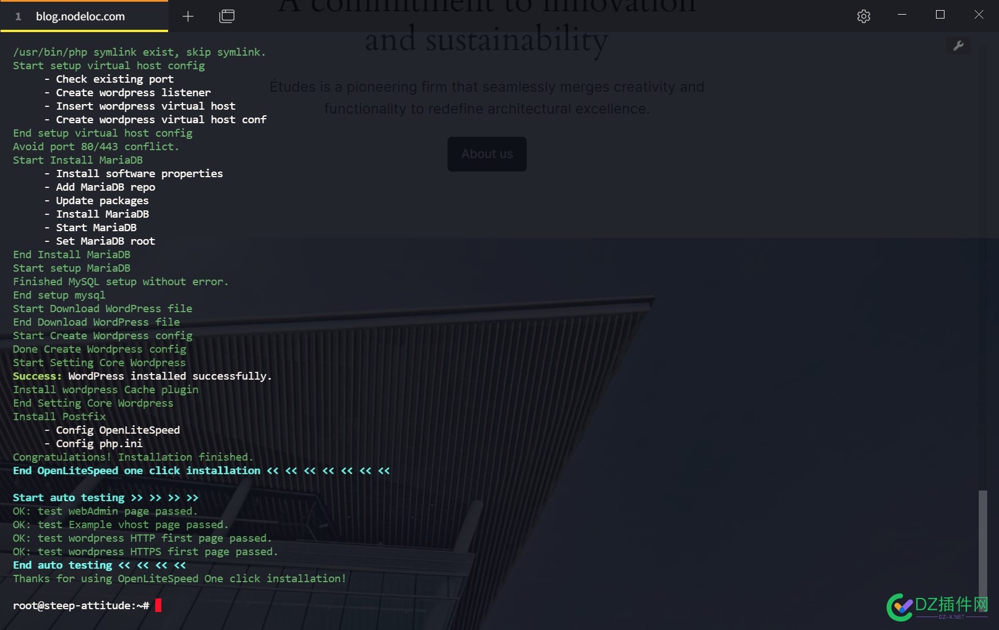This screenshot has height=630, width=999.
Task: Close the terminal window
Action: (x=979, y=15)
